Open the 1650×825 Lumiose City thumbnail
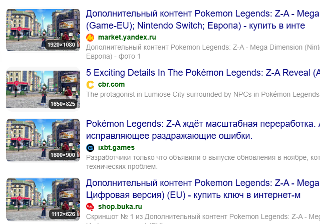This screenshot has width=320, height=224. (x=43, y=89)
